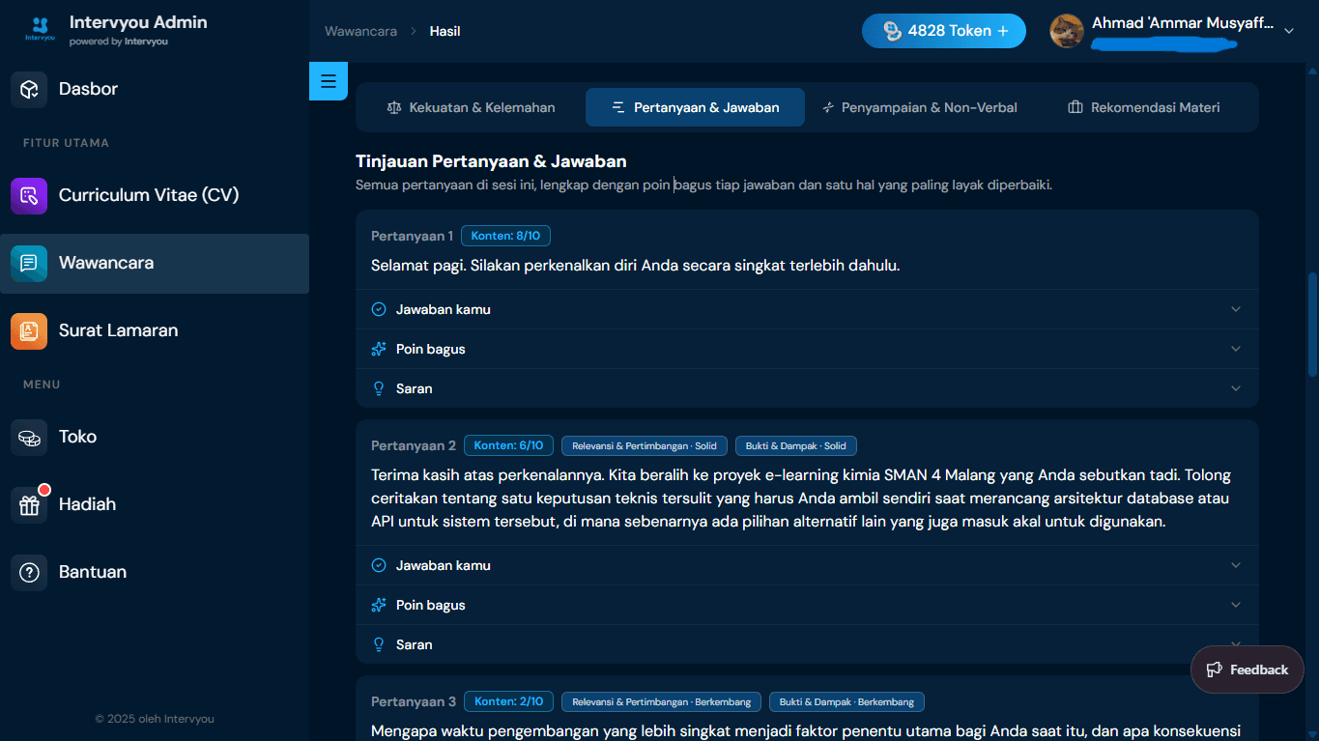This screenshot has height=741, width=1319.
Task: Click Pertanyaan 2 label
Action: click(x=414, y=445)
